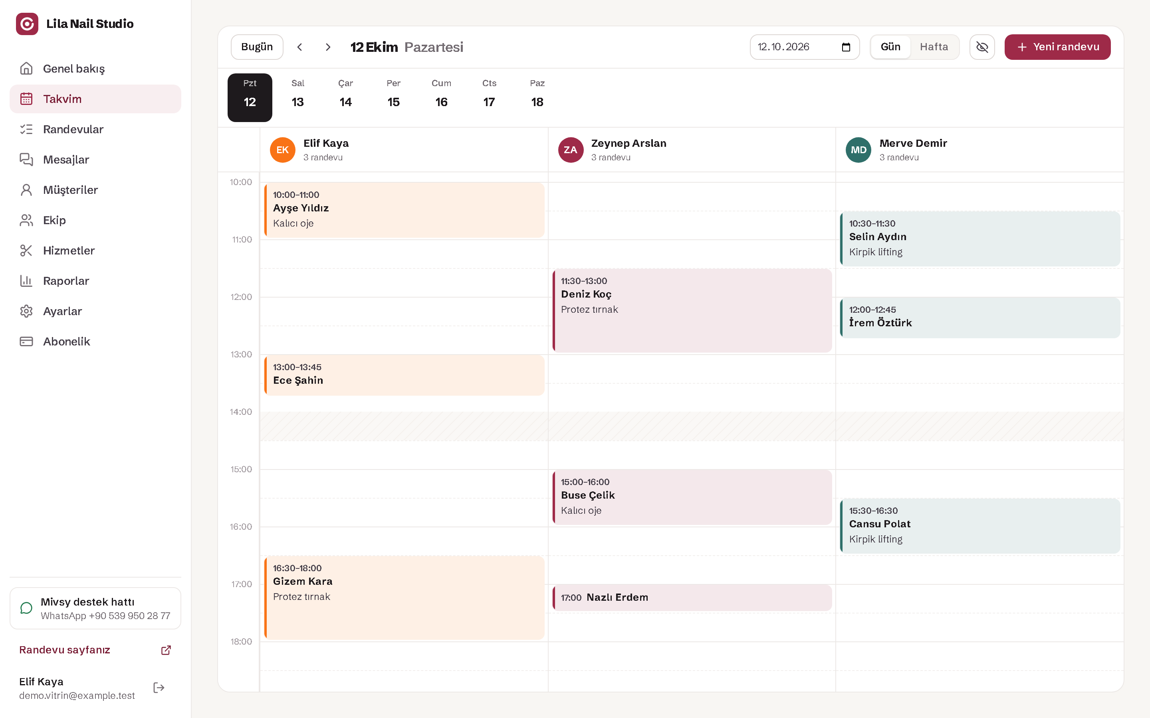Screen dimensions: 1150x718
Task: Select Cum 16 day tab
Action: click(x=442, y=97)
